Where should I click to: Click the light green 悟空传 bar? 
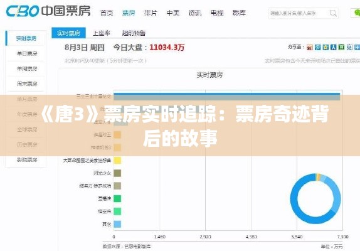(117, 211)
